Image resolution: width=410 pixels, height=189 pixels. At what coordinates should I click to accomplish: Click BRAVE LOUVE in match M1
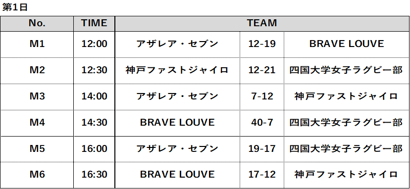pyautogui.click(x=347, y=44)
